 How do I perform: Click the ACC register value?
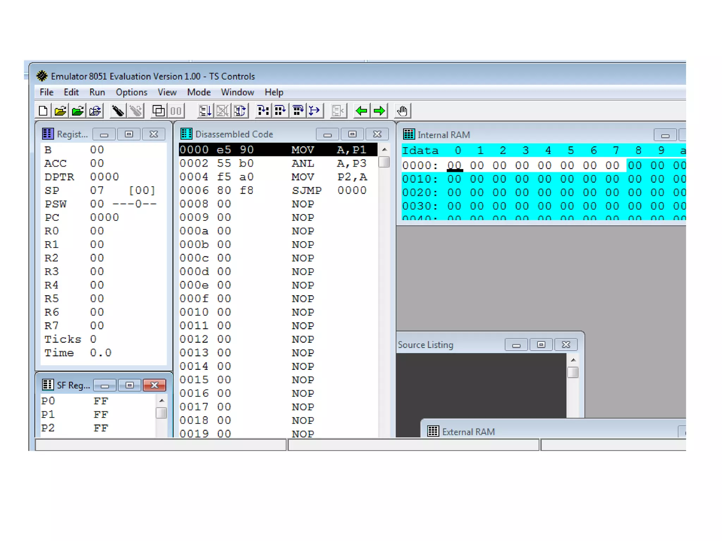(97, 163)
